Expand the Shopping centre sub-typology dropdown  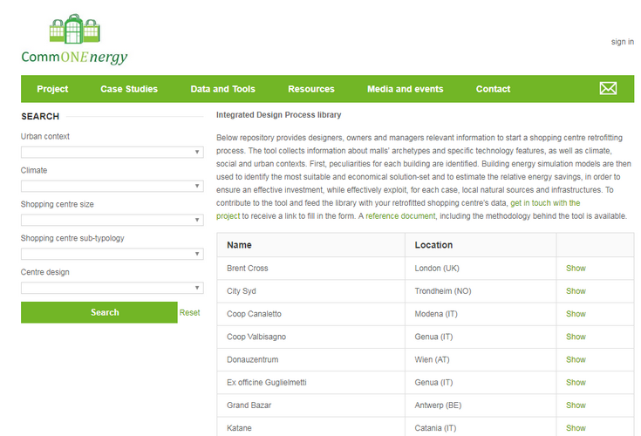click(x=112, y=254)
